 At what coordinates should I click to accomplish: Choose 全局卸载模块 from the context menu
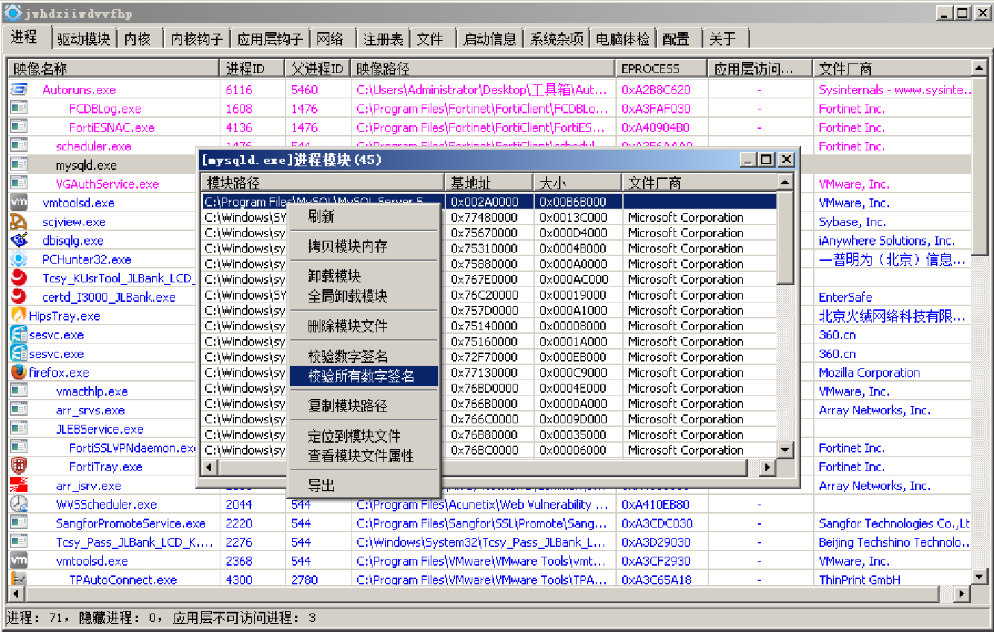tap(364, 296)
